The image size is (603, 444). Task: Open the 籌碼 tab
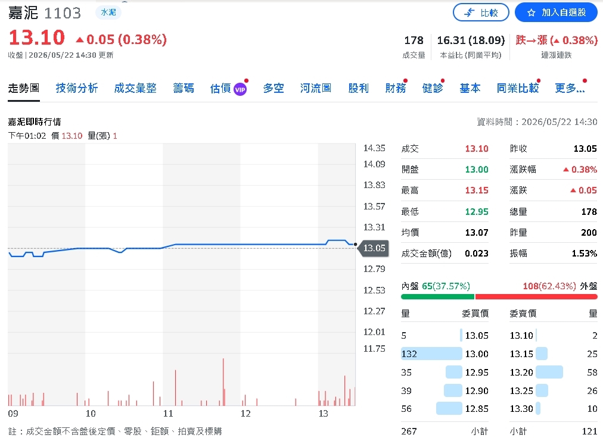183,88
